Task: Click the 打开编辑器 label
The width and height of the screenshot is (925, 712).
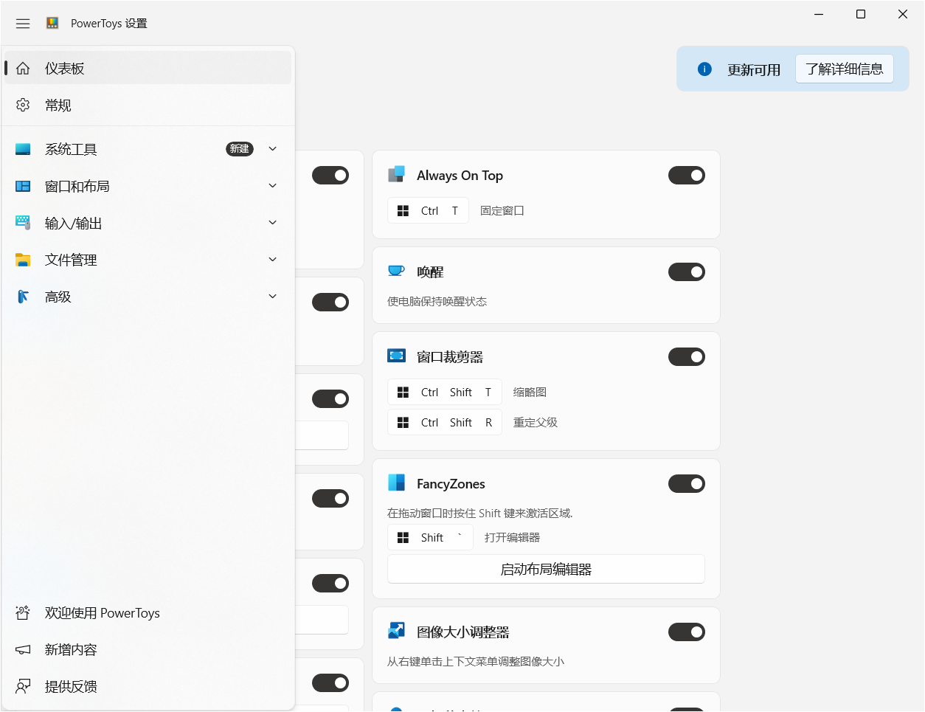Action: coord(512,538)
